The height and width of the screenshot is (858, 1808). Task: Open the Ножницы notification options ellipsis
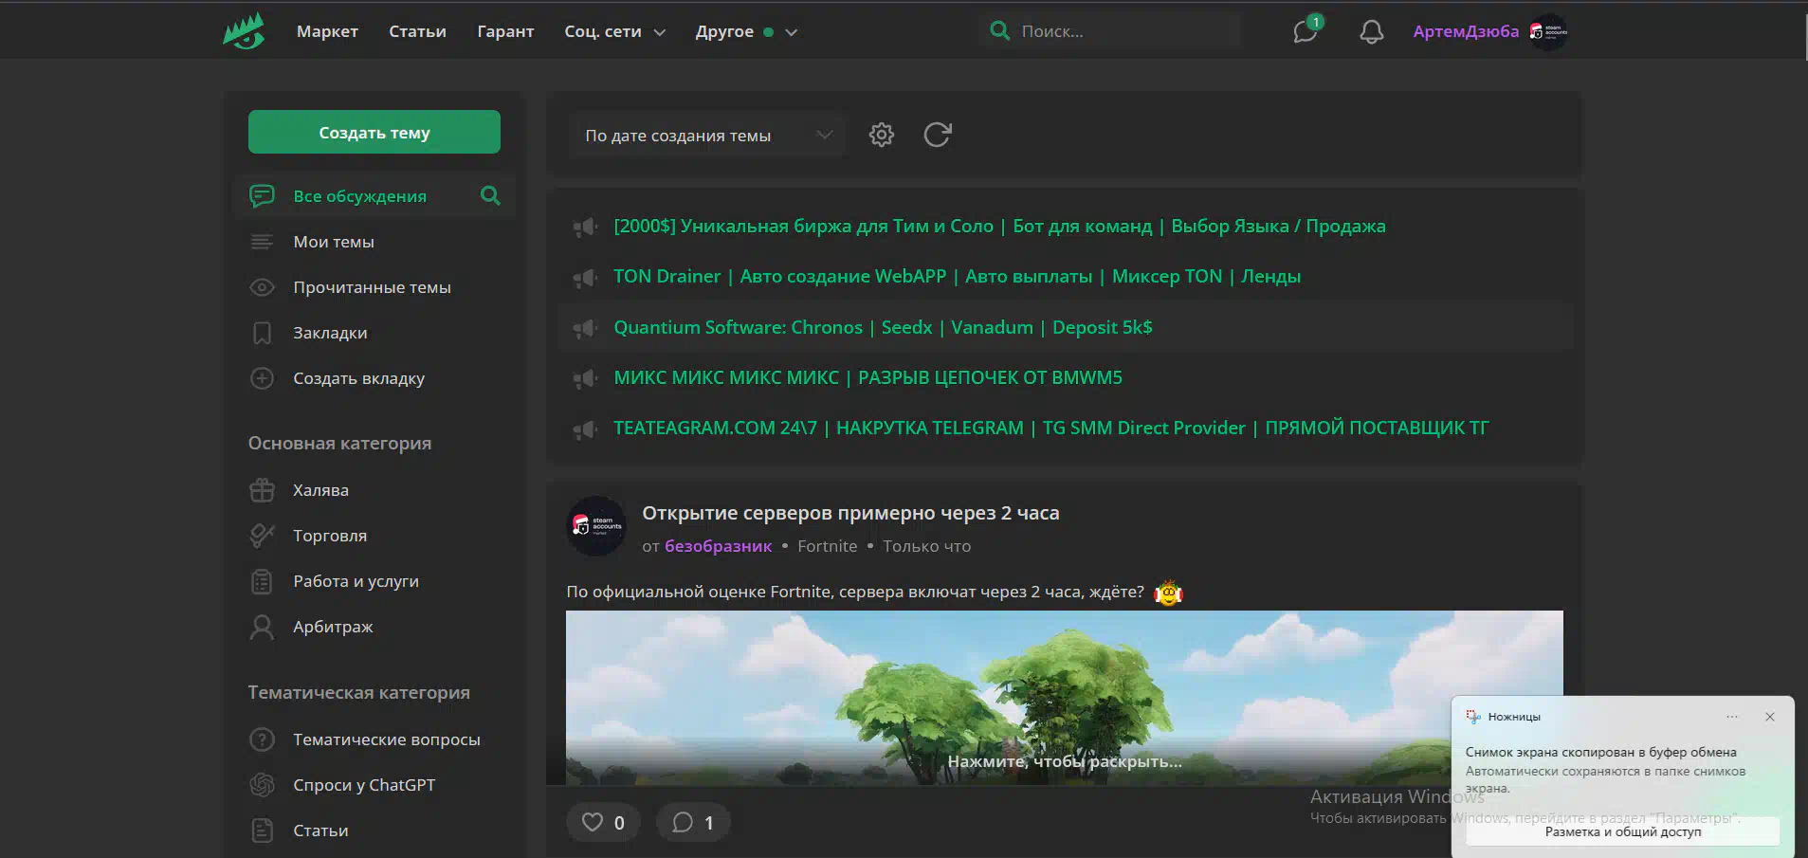pos(1731,717)
